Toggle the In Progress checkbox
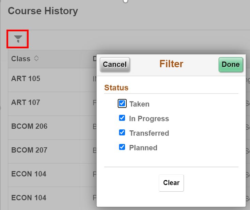The image size is (250, 210). 122,118
